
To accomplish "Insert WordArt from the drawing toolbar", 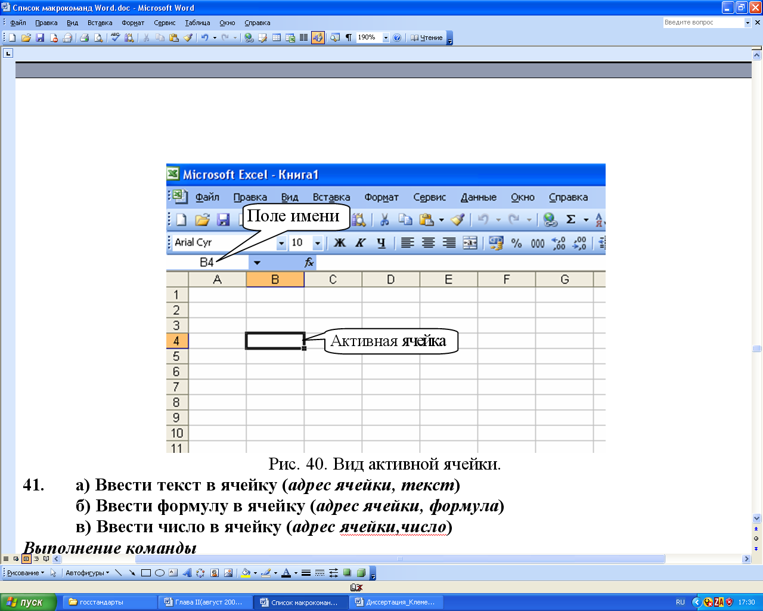I will click(x=187, y=573).
